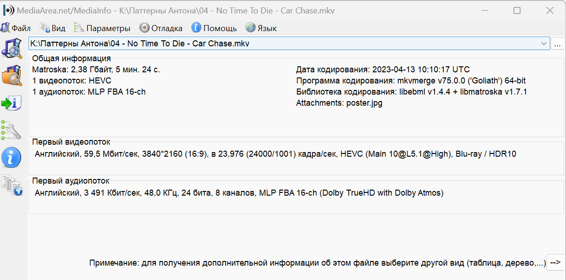Viewport: 566px width, 280px height.
Task: Click the MediaInfo app icon in title bar
Action: (x=8, y=10)
